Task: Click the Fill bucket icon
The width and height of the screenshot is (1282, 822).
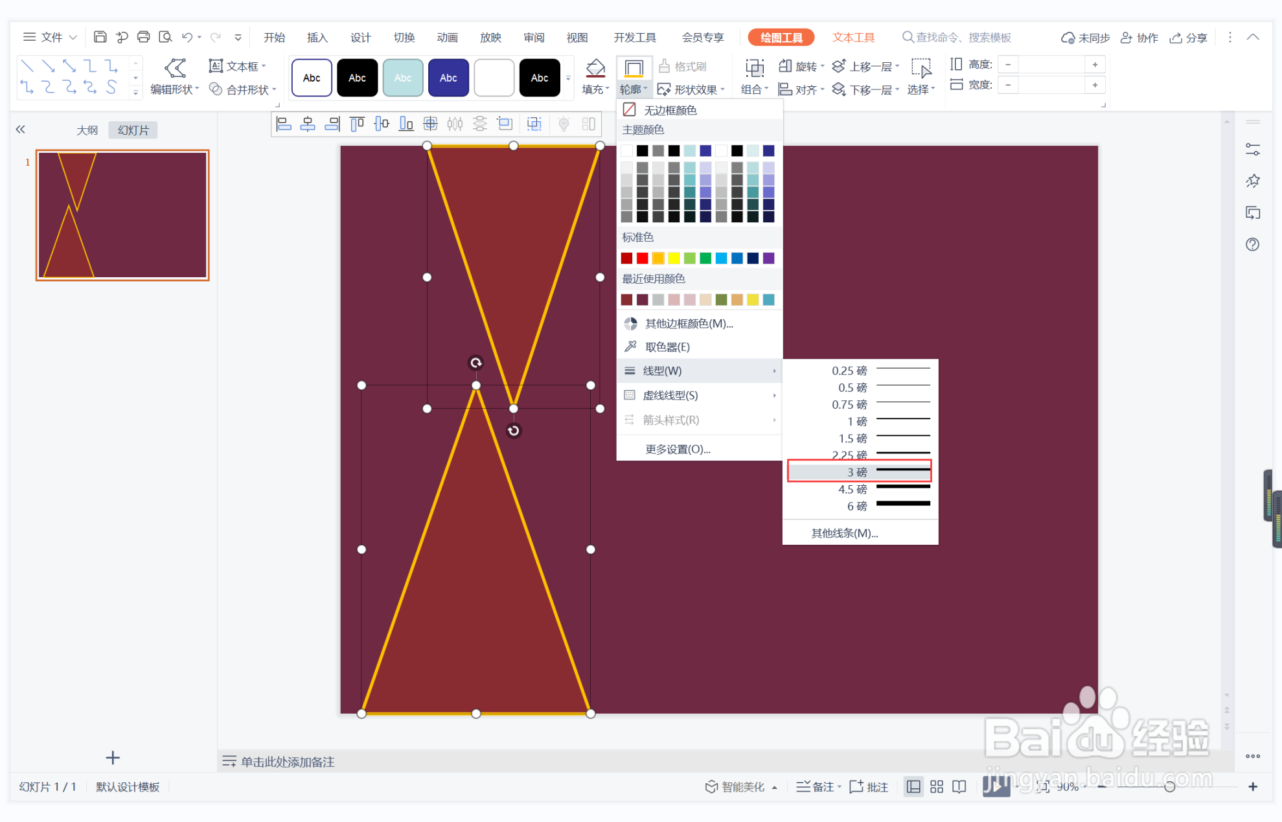Action: coord(595,68)
